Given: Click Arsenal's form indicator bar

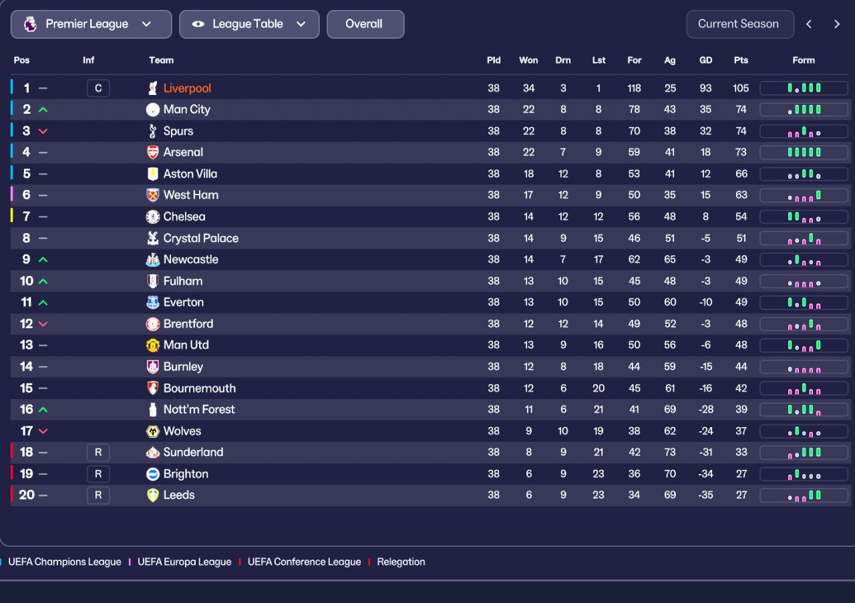Looking at the screenshot, I should click(804, 152).
